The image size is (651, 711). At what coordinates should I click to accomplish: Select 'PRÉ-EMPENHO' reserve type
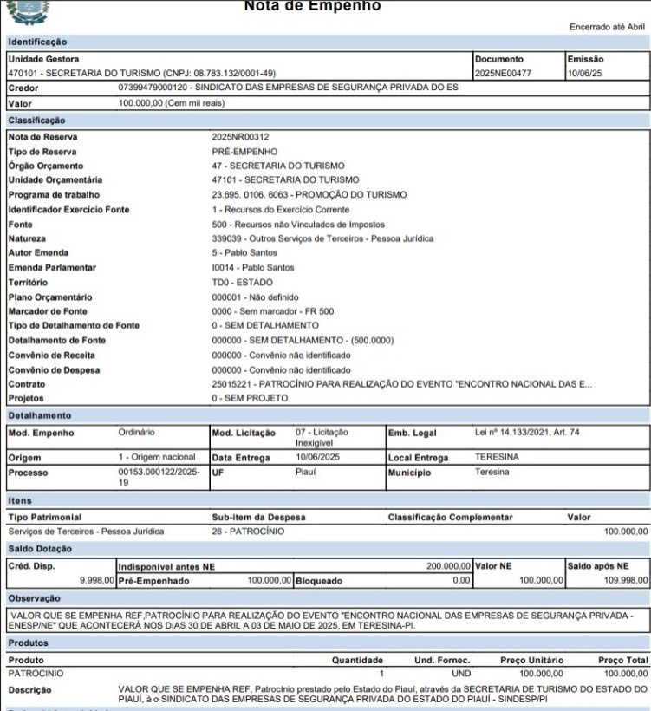(244, 152)
